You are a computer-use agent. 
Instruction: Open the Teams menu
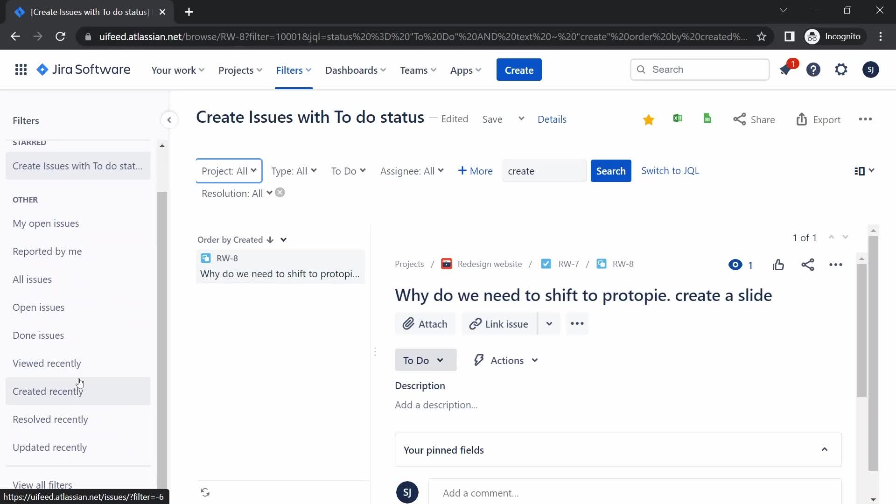pos(418,70)
